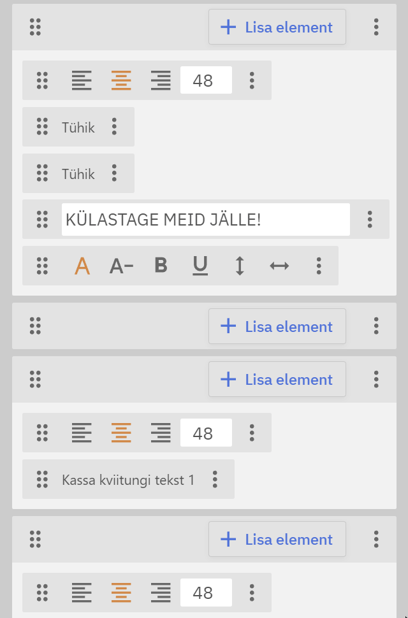This screenshot has width=408, height=618.
Task: Click drag handle of the second Tühik element
Action: pos(42,173)
